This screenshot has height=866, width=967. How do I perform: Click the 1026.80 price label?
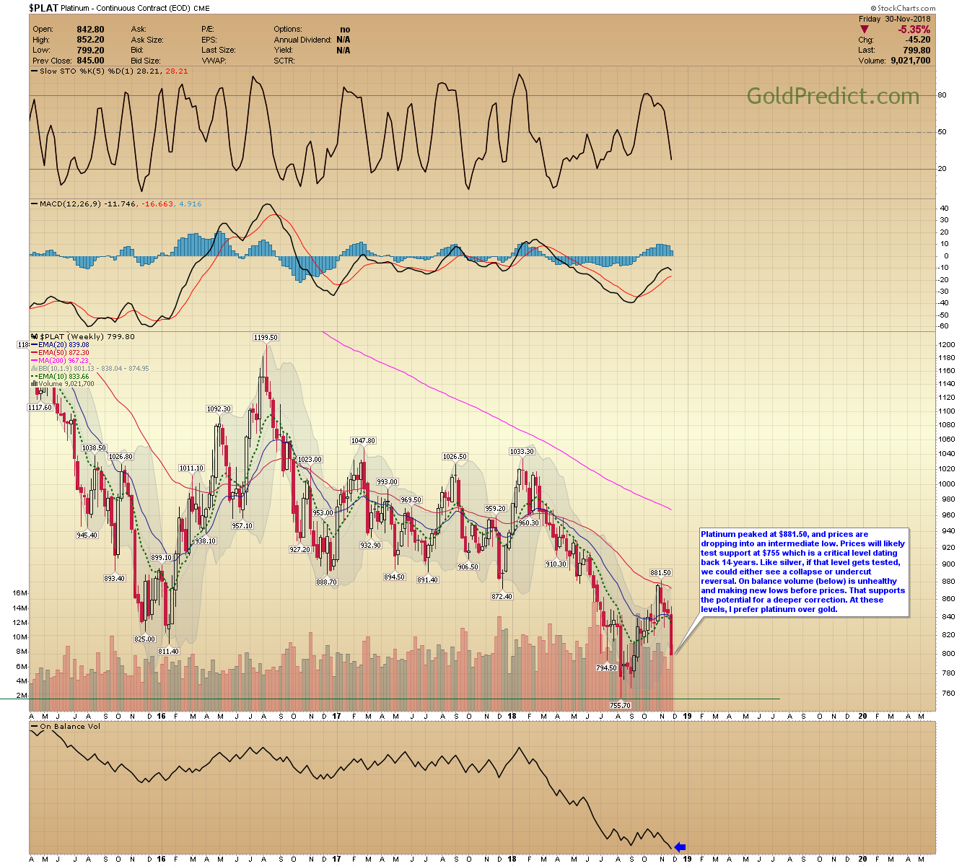(x=121, y=456)
